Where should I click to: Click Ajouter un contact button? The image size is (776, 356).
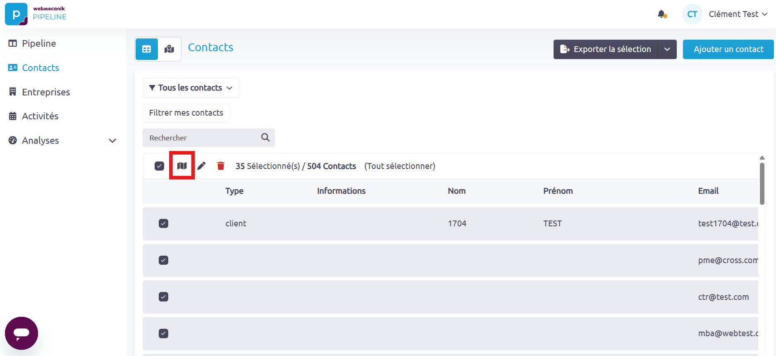(x=728, y=49)
